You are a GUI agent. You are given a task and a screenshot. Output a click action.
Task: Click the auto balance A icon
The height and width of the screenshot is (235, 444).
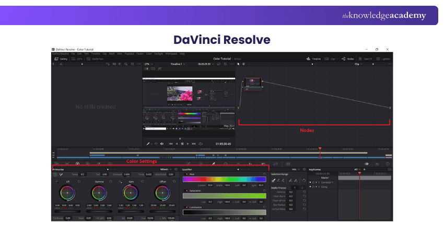tap(55, 175)
